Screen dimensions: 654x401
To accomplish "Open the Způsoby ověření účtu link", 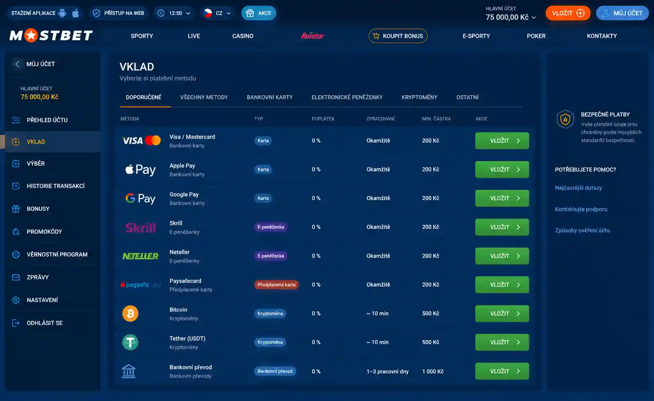I will (582, 230).
